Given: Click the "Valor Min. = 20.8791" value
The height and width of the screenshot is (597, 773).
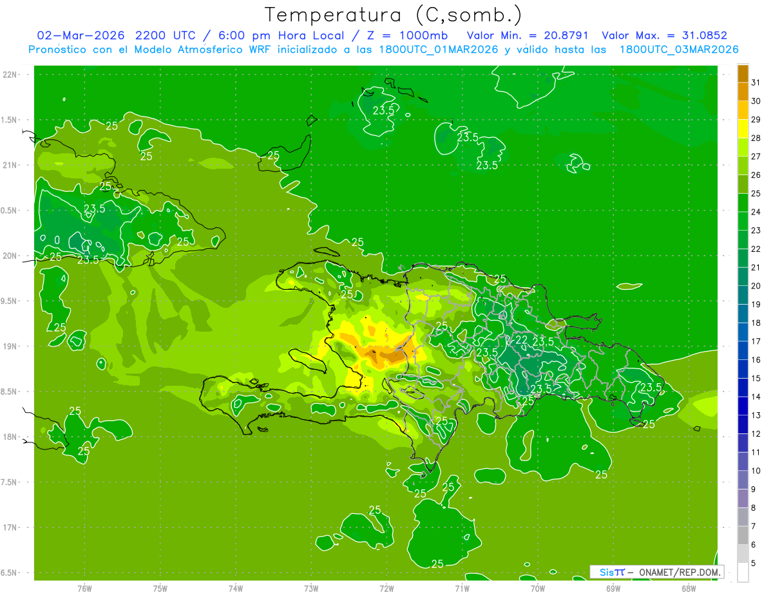Looking at the screenshot, I should (528, 35).
